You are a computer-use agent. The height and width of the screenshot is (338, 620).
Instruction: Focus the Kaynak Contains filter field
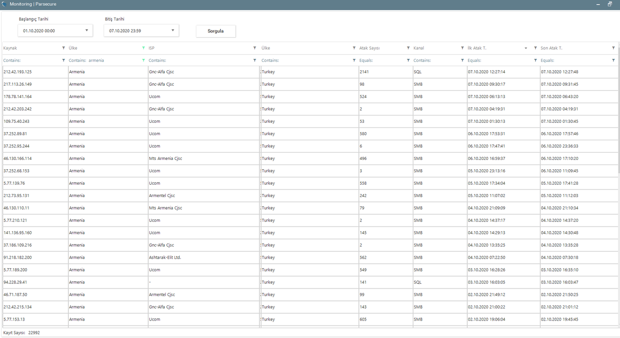[31, 60]
